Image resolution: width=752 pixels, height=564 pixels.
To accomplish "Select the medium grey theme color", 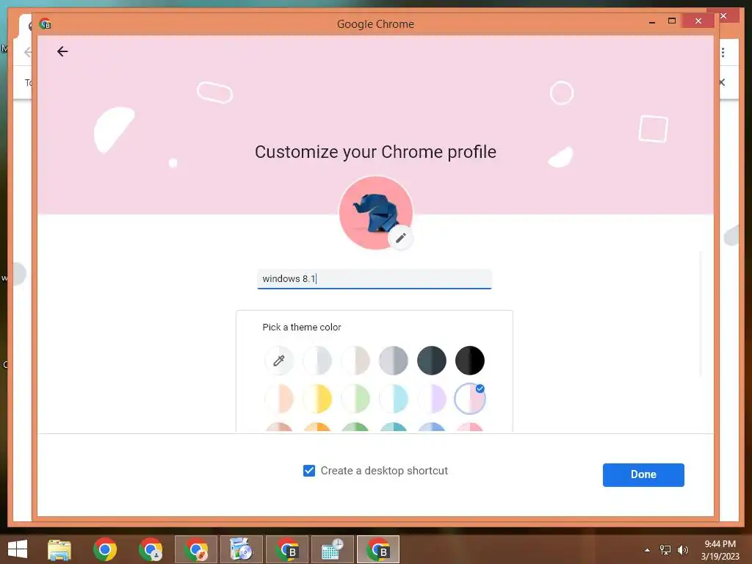I will (x=394, y=360).
